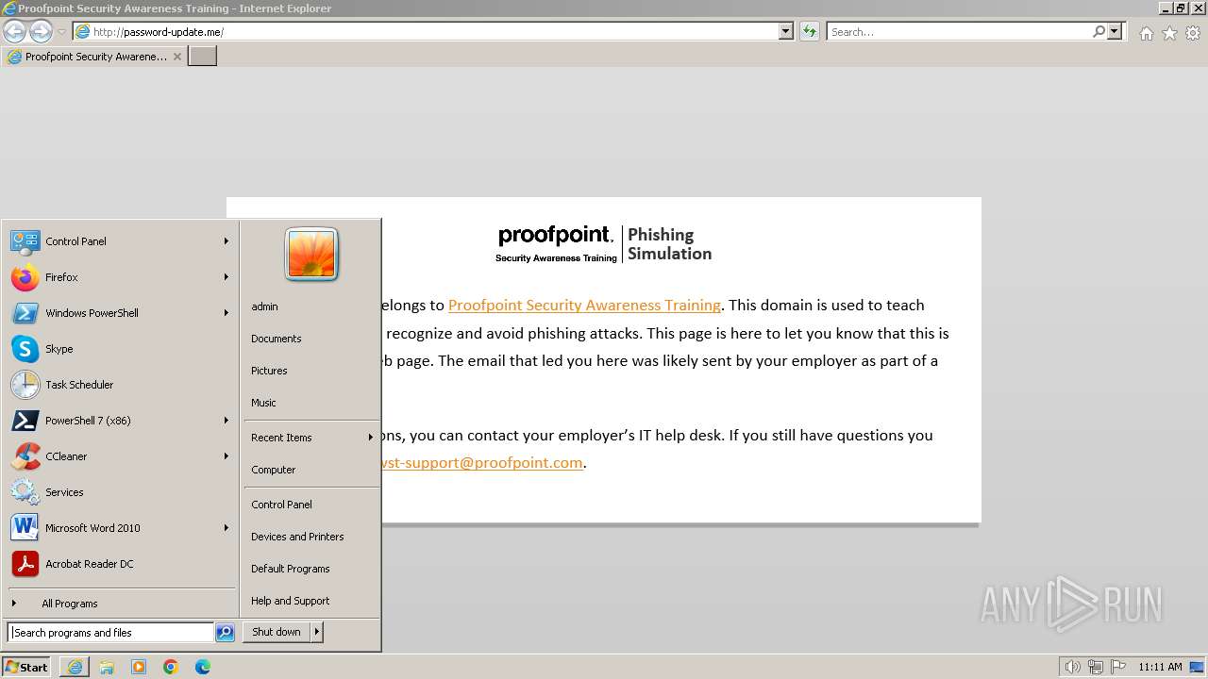Viewport: 1208px width, 679px height.
Task: Click the Search programs and files box
Action: (110, 633)
